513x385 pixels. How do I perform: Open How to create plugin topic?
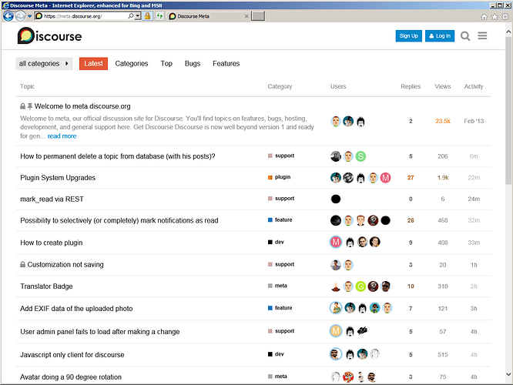(x=52, y=243)
